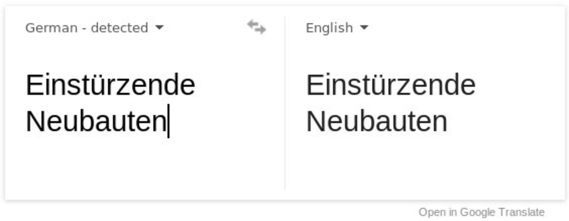Screen dimensions: 569x221
Task: Open the English target language dropdown
Action: (x=337, y=28)
